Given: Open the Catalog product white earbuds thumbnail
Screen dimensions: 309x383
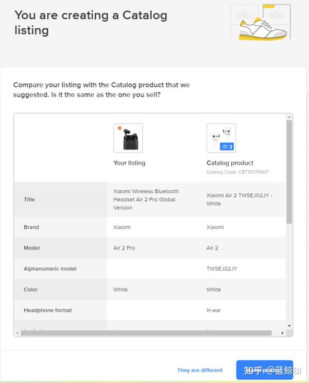Looking at the screenshot, I should click(221, 138).
